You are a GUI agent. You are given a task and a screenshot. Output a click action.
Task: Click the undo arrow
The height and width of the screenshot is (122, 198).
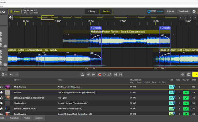pos(11,75)
